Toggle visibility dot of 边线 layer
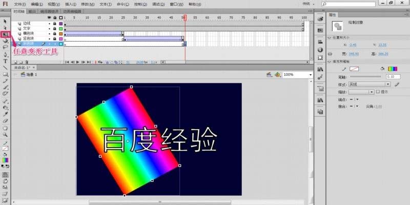Image resolution: width=410 pixels, height=205 pixels. 49,24
